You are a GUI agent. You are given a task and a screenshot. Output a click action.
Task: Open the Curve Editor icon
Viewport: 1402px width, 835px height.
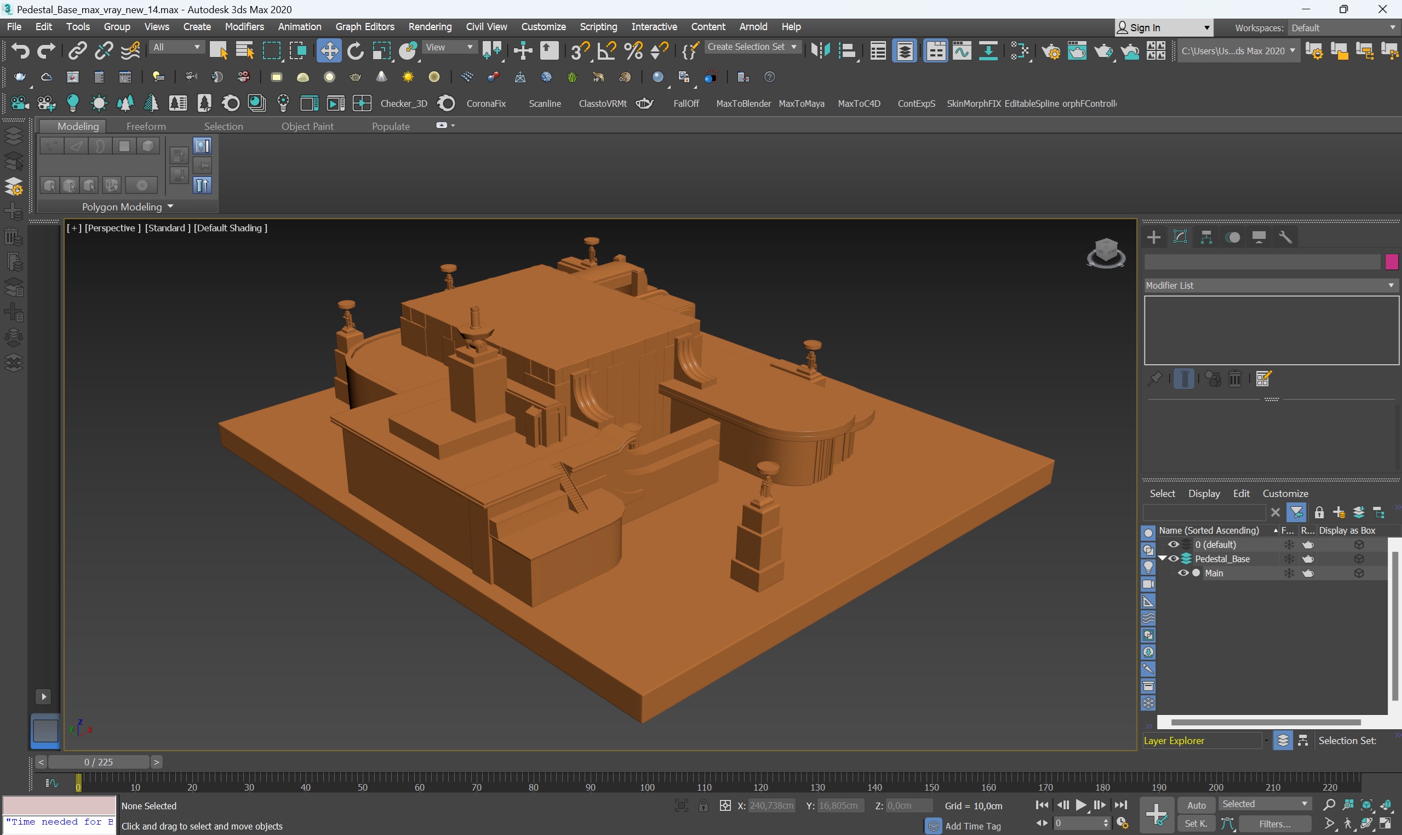pyautogui.click(x=962, y=51)
